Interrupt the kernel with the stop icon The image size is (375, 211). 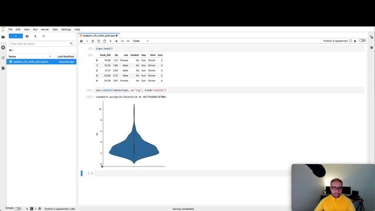click(x=116, y=41)
